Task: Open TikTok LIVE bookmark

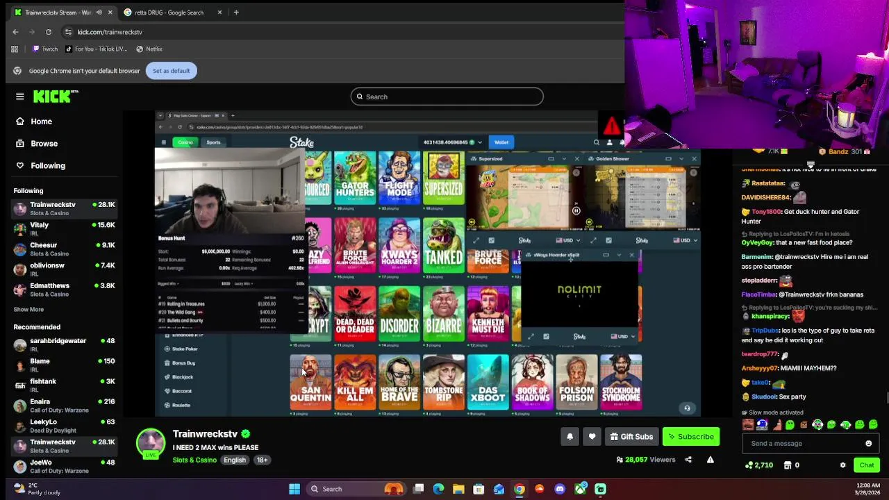Action: 97,49
